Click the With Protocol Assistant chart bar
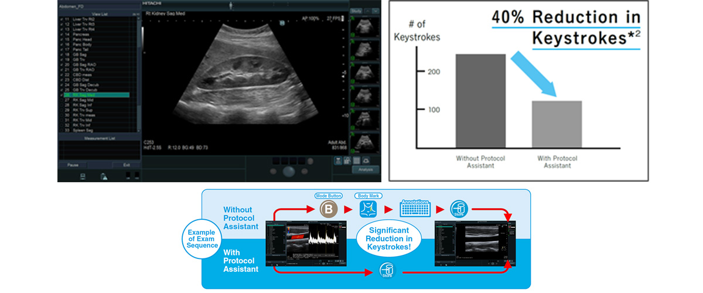Image resolution: width=703 pixels, height=293 pixels. [x=556, y=124]
